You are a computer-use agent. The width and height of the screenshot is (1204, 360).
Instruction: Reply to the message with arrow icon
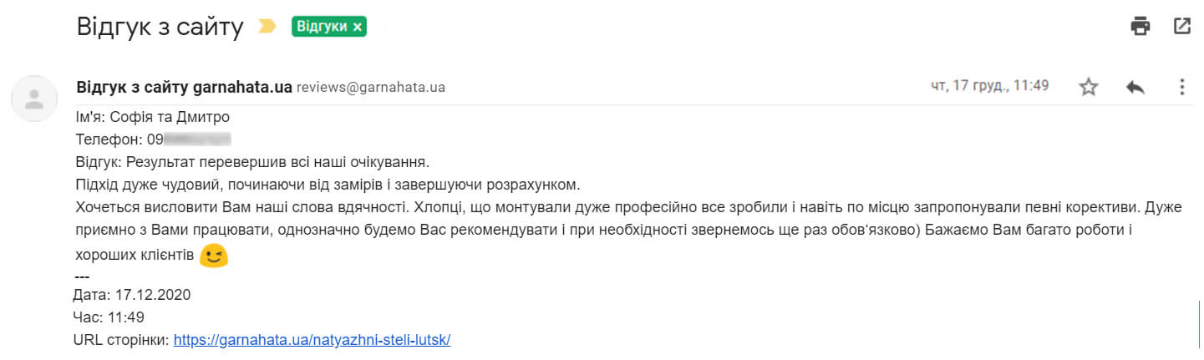1135,87
